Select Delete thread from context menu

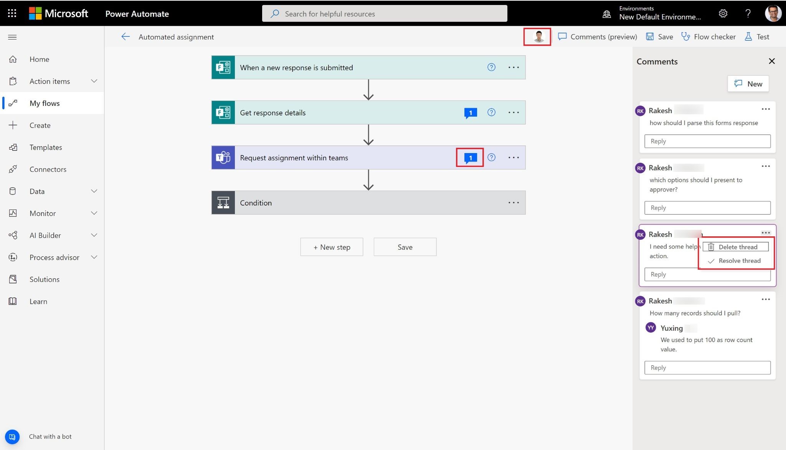(x=738, y=247)
